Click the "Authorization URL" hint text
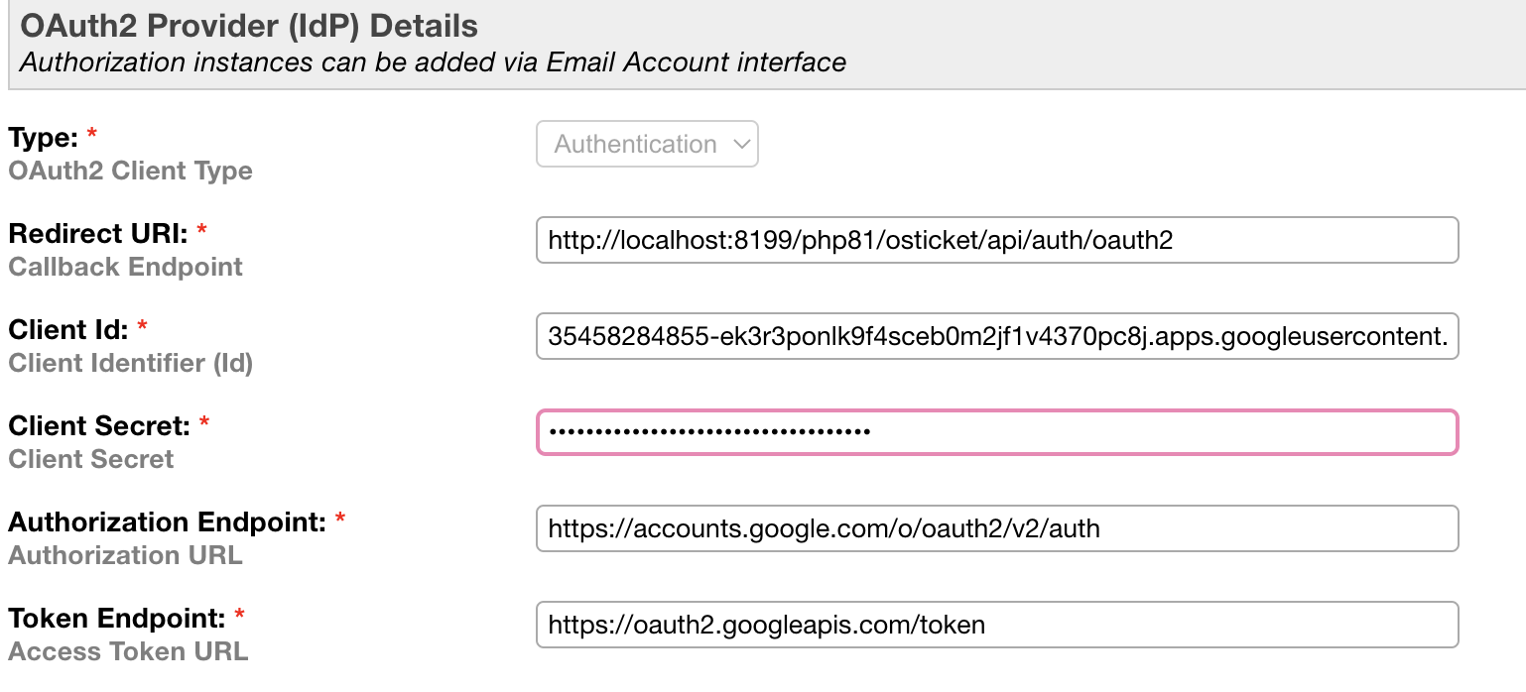This screenshot has height=692, width=1526. point(125,555)
